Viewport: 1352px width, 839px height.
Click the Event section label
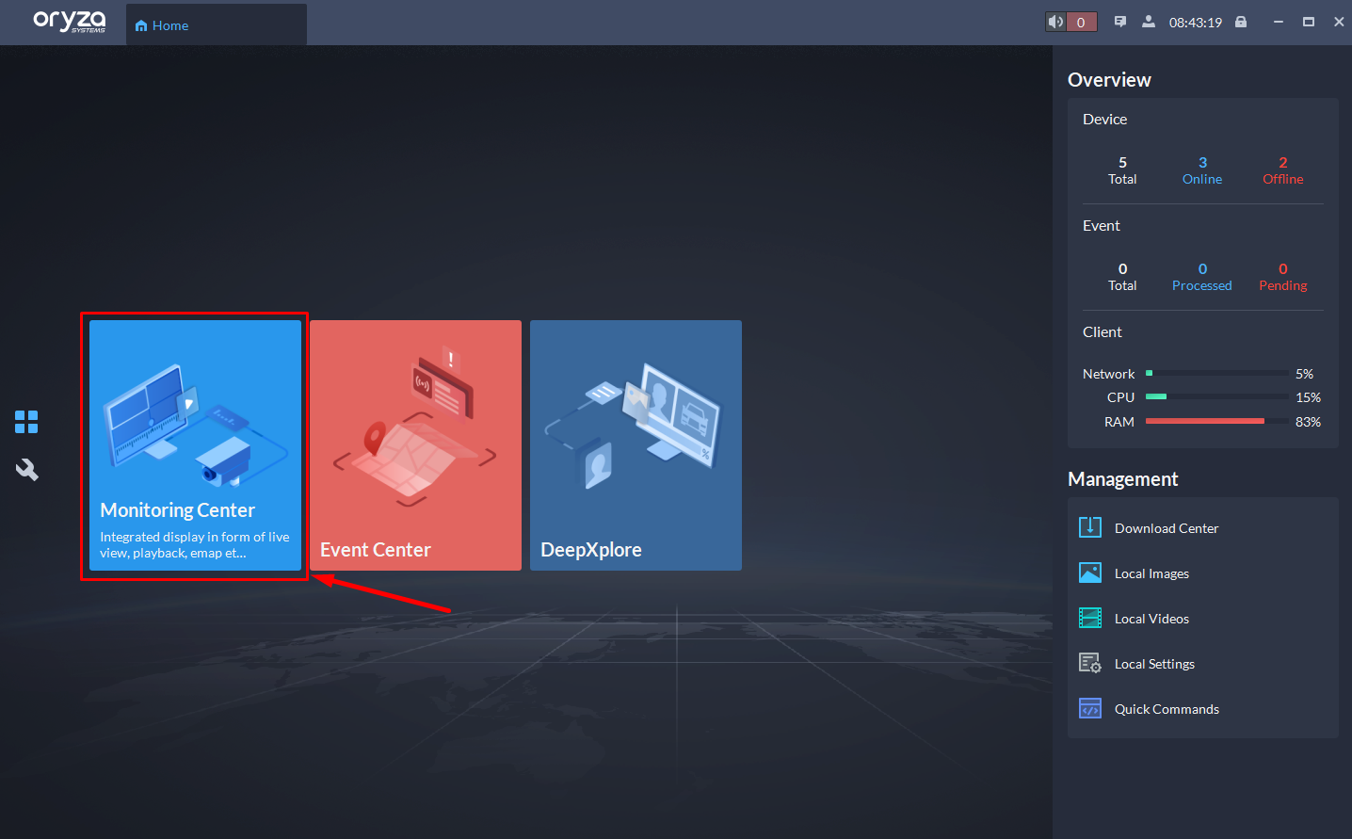tap(1102, 226)
